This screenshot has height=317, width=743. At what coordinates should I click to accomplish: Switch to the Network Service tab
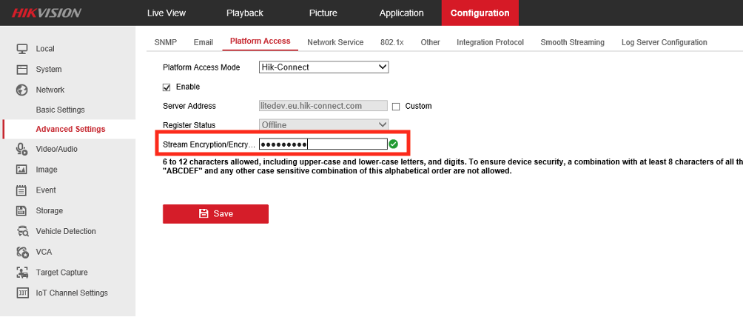pos(335,42)
